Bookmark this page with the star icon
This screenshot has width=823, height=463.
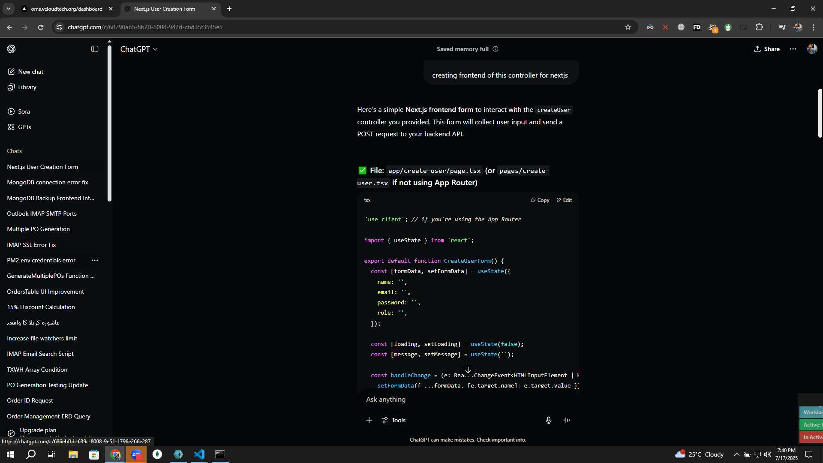tap(628, 27)
